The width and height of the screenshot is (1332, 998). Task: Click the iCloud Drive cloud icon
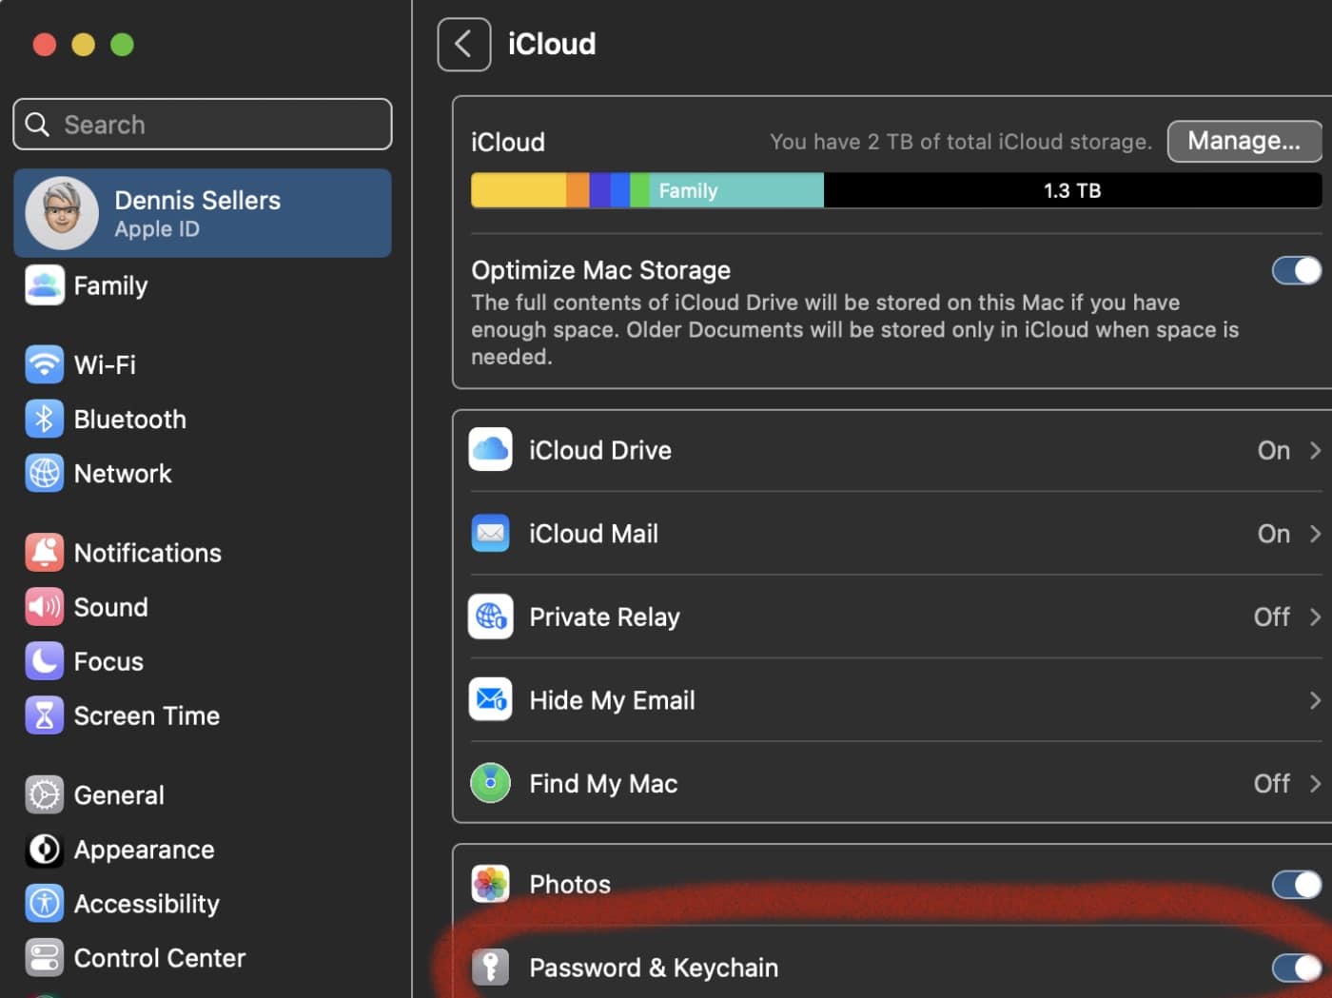(x=491, y=450)
